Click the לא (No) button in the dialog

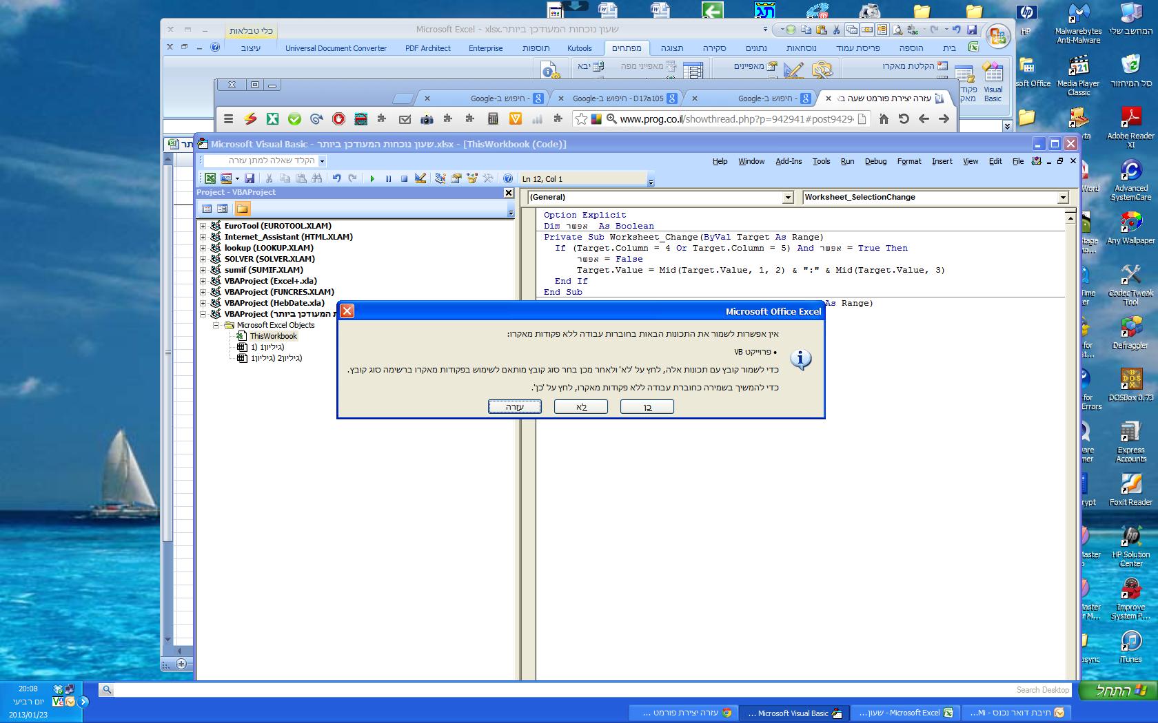(x=581, y=407)
